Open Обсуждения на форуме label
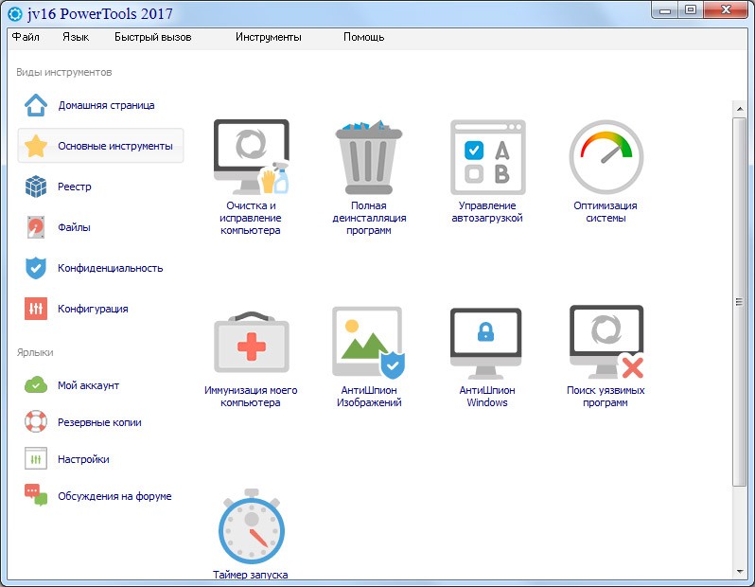 click(x=114, y=496)
